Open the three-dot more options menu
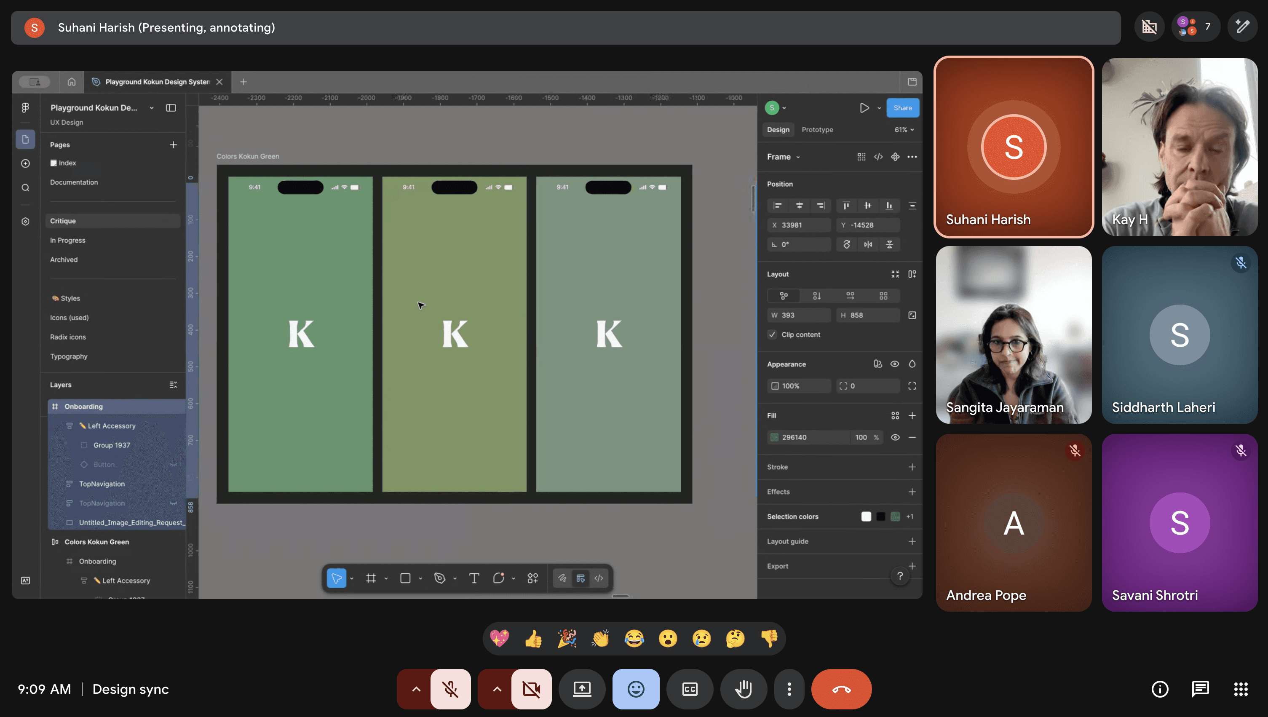 click(x=789, y=689)
